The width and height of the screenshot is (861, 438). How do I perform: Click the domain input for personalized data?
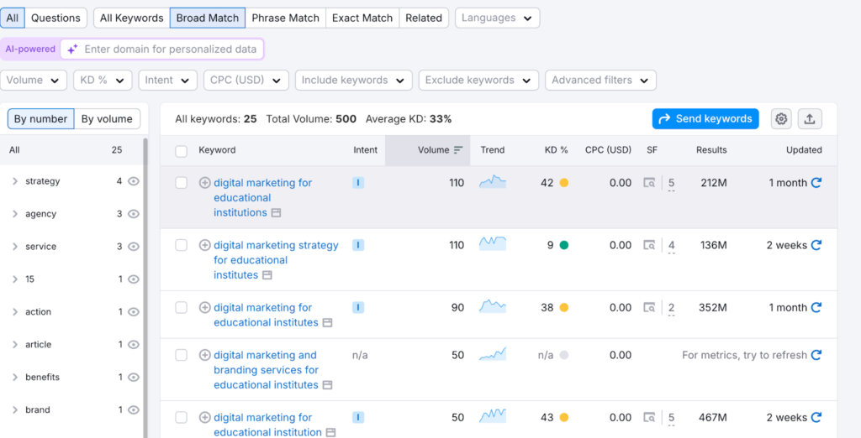(171, 50)
